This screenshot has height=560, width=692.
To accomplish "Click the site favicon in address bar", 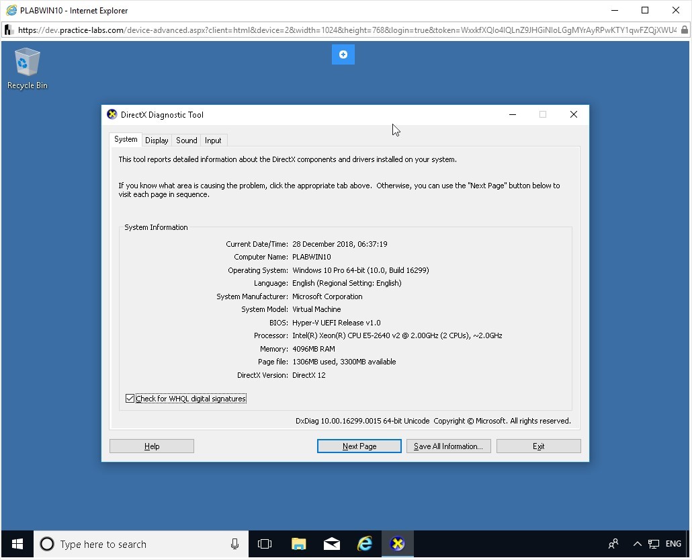I will (x=8, y=30).
